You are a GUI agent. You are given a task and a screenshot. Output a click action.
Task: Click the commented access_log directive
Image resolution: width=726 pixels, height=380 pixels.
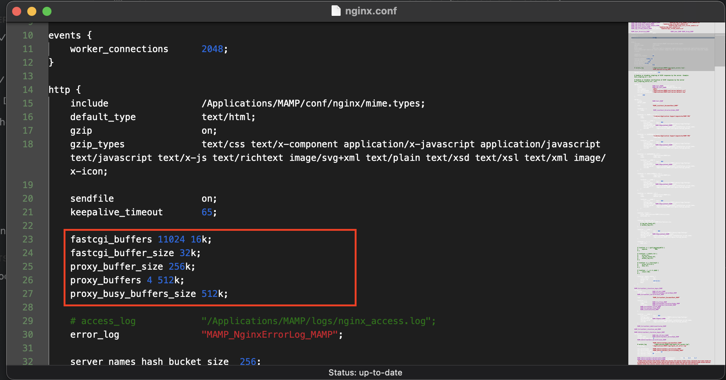[103, 321]
